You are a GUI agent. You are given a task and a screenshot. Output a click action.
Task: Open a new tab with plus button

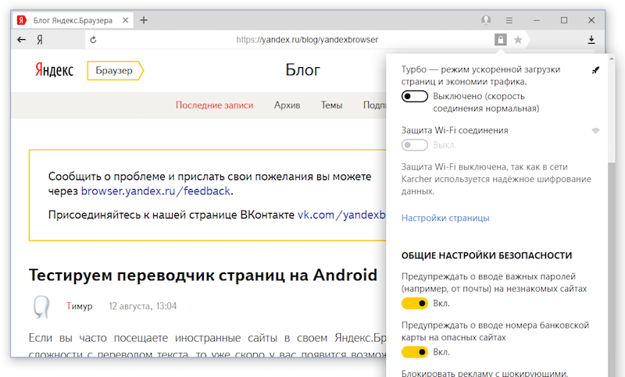144,20
